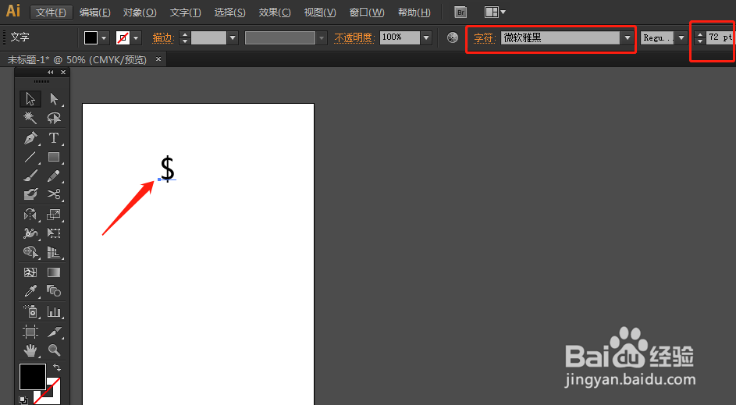The width and height of the screenshot is (736, 405).
Task: Click the 不透明度 transparency link
Action: 353,38
